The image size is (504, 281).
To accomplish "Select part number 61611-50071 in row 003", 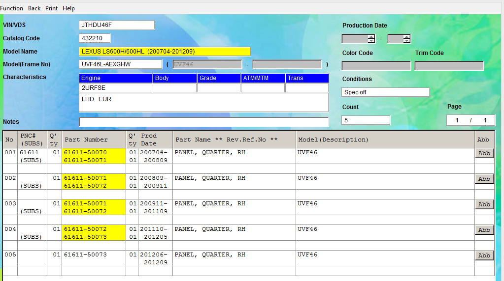I will coord(85,203).
